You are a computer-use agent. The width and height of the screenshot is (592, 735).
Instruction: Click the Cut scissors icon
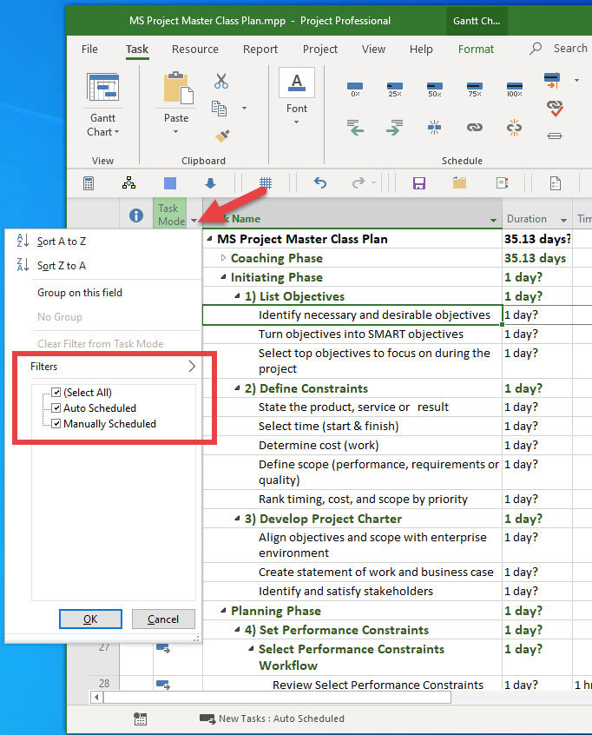tap(221, 81)
